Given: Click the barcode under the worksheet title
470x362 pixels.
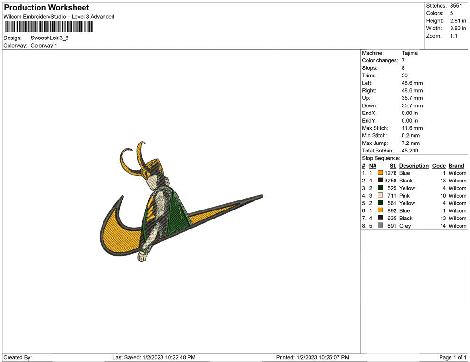Looking at the screenshot, I should (x=48, y=27).
